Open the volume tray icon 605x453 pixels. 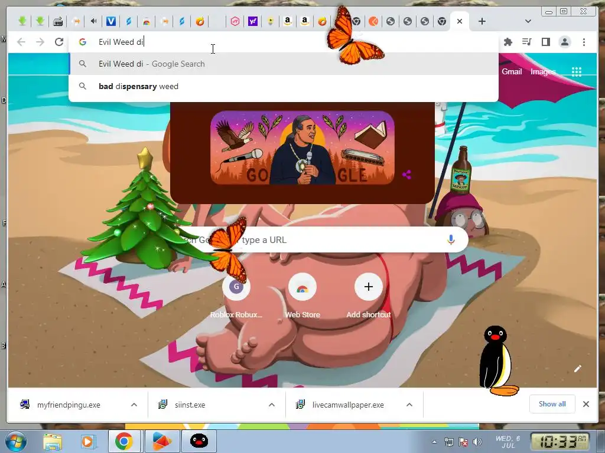[x=477, y=442]
